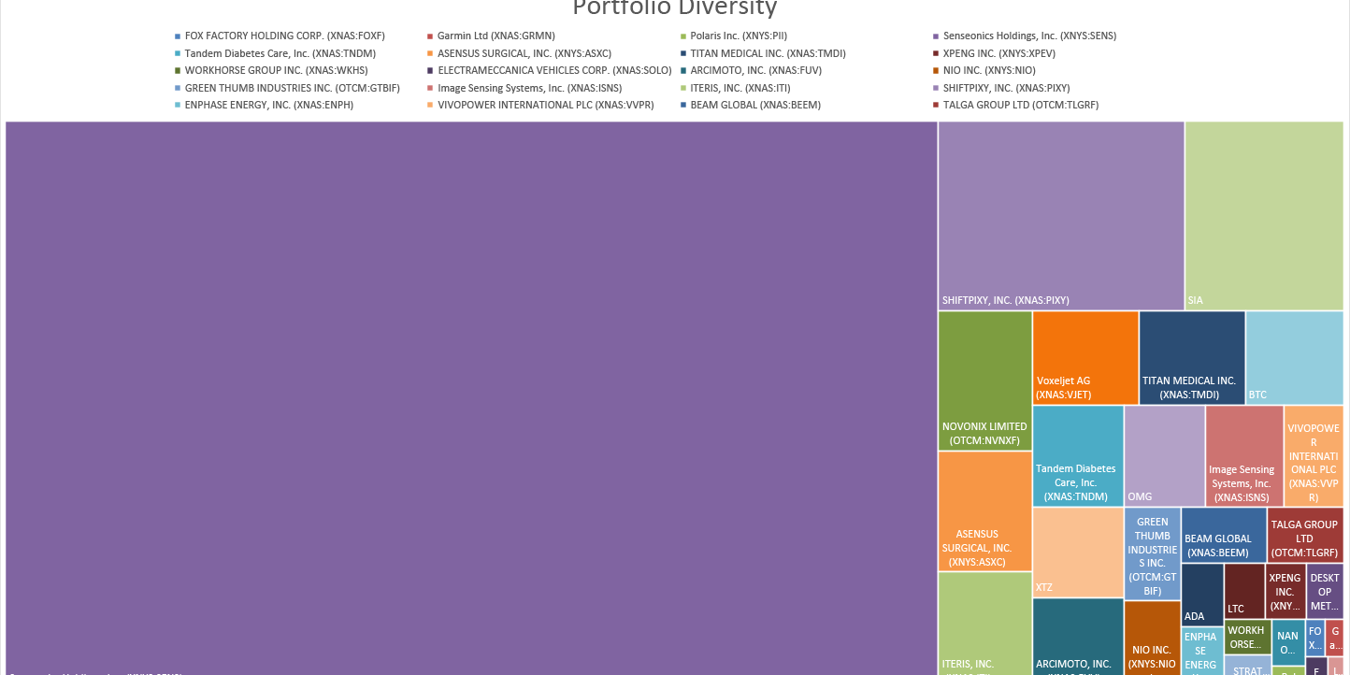Select the ENPHASE ENERGY legend text
The image size is (1350, 675).
pyautogui.click(x=268, y=105)
